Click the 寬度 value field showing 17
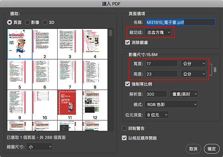Viewport: 223px width, 157px height. coord(162,64)
